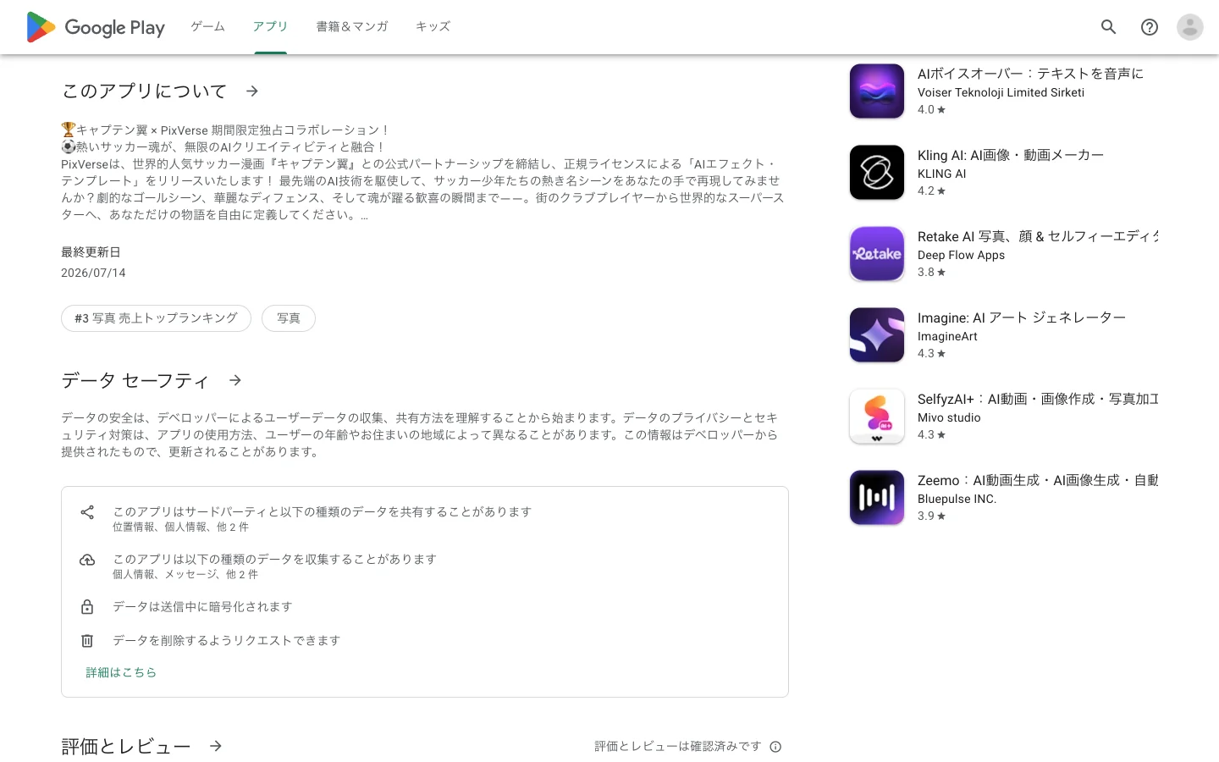Viewport: 1219px width, 762px height.
Task: Click the cloud upload data collection icon
Action: tap(87, 560)
